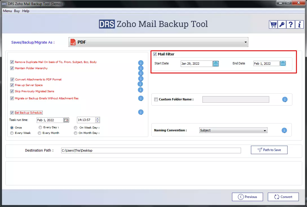This screenshot has width=307, height=207.
Task: Open the question mark help icon
Action: click(291, 24)
